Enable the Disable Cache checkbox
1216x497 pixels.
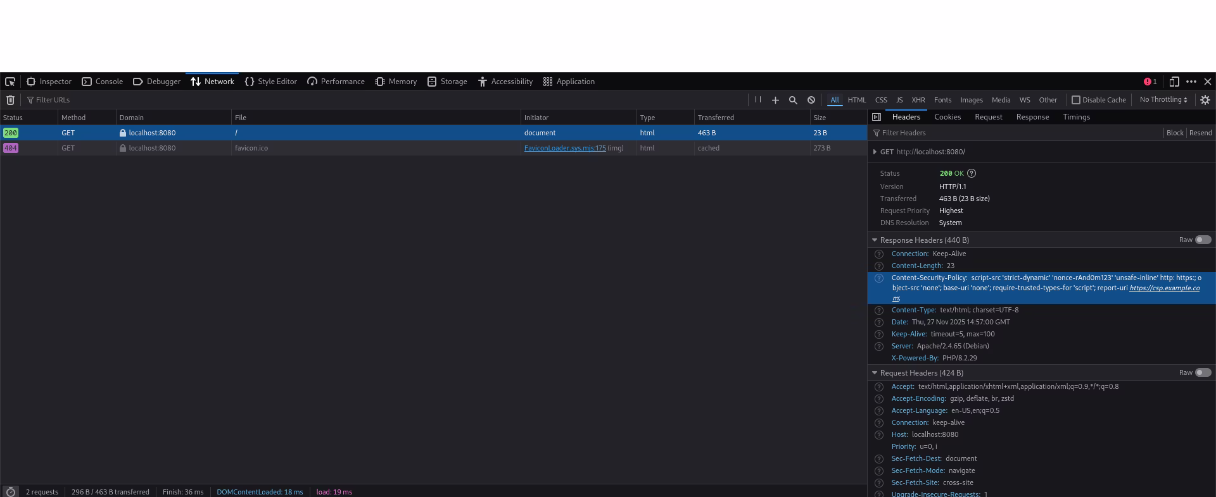click(x=1075, y=100)
